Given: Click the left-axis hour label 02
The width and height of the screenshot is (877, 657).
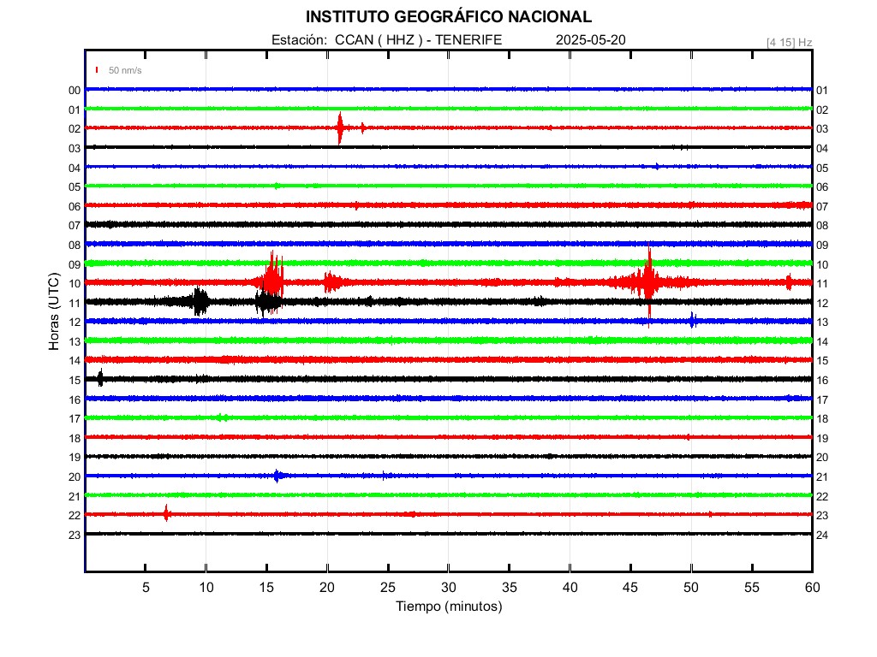Looking at the screenshot, I should pos(75,129).
